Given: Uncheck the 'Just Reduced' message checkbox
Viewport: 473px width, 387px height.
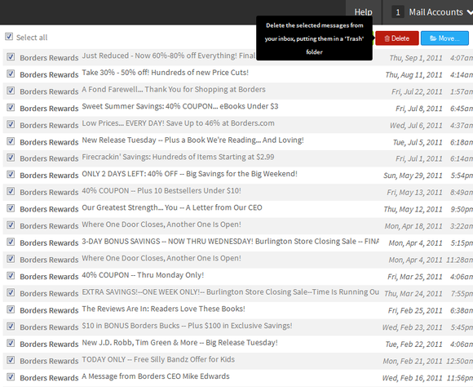Looking at the screenshot, I should 11,56.
